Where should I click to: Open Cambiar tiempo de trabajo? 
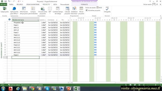(x=58, y=11)
